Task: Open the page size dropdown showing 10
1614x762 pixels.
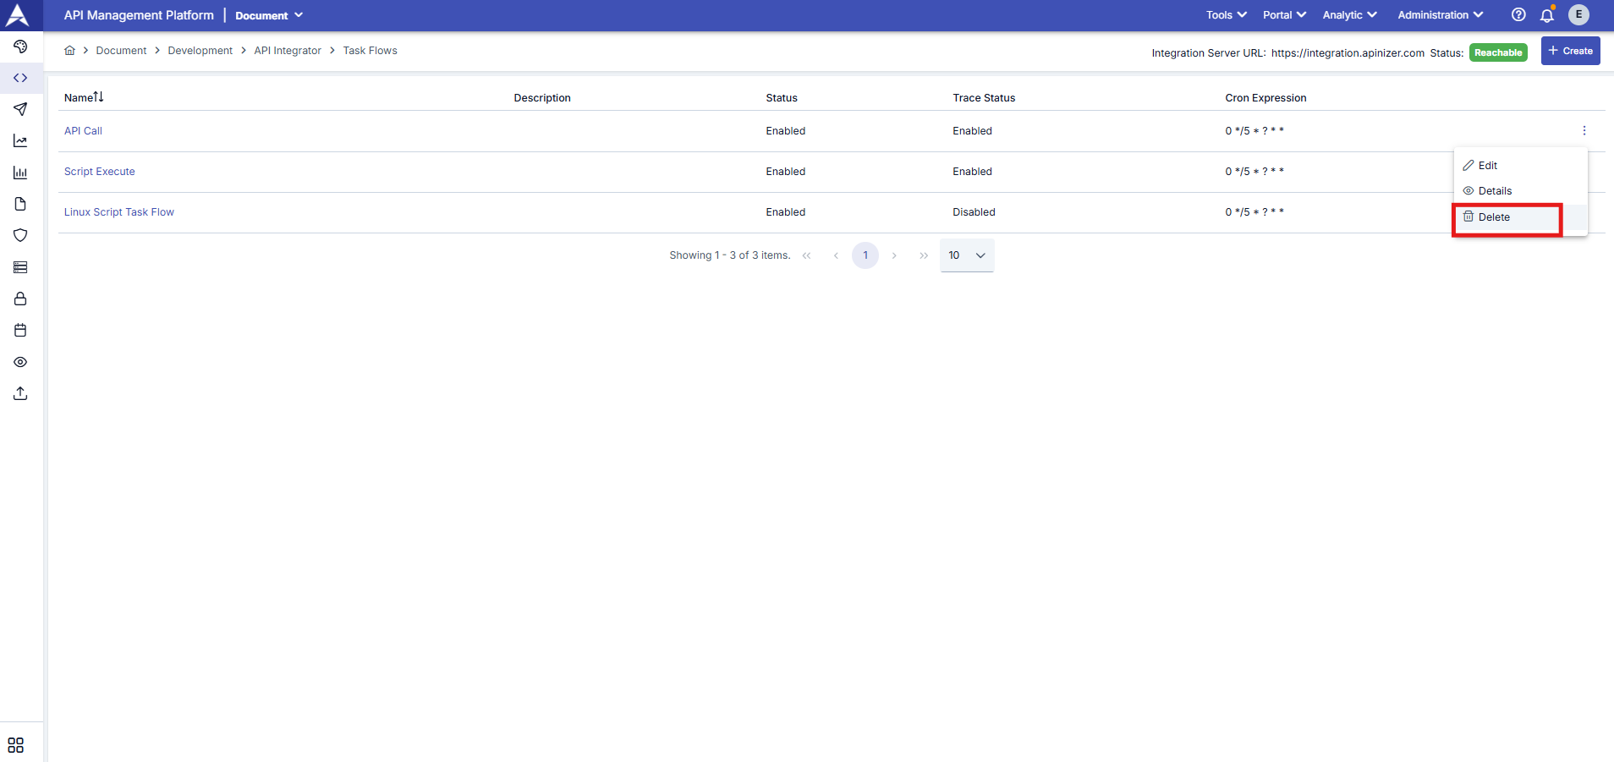Action: click(967, 255)
